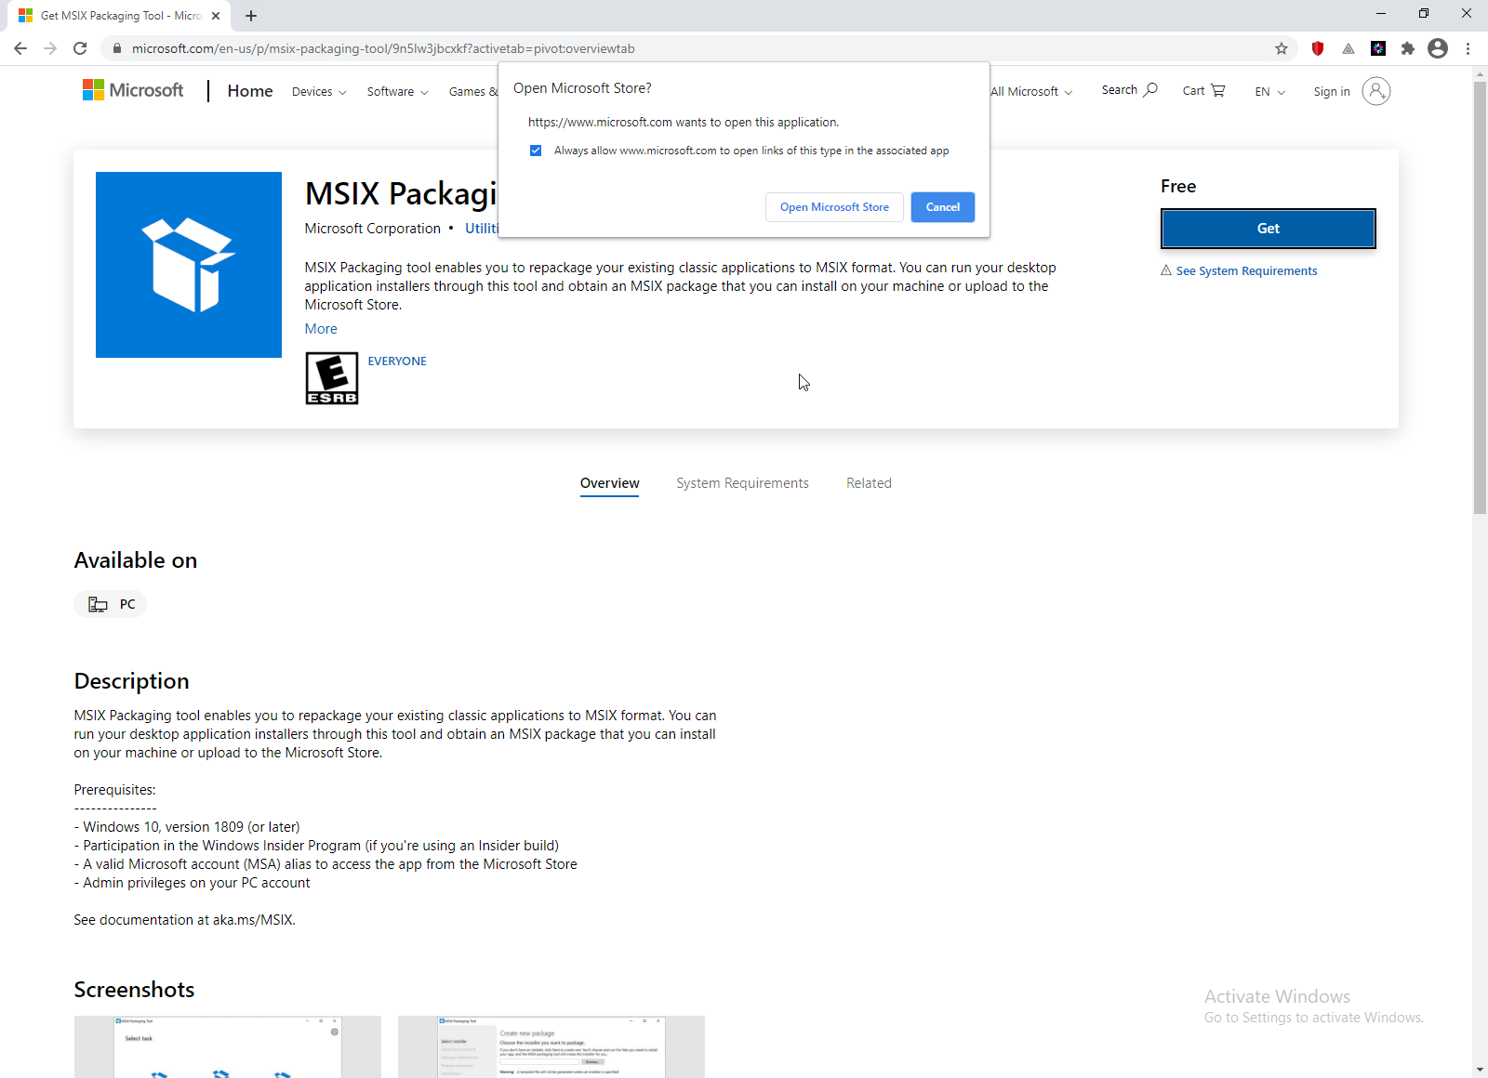This screenshot has width=1488, height=1078.
Task: Open the shopping Cart
Action: tap(1203, 90)
